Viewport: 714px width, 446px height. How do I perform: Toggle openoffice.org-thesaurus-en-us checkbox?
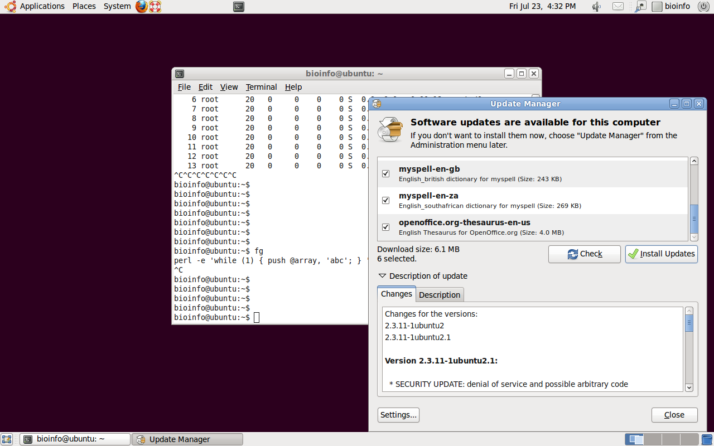385,227
